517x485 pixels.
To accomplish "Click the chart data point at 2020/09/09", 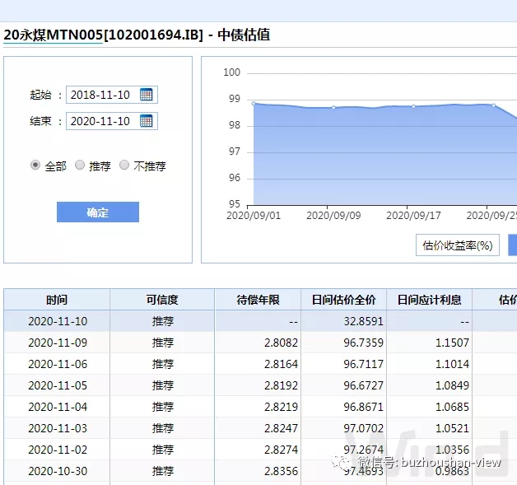I will [333, 108].
